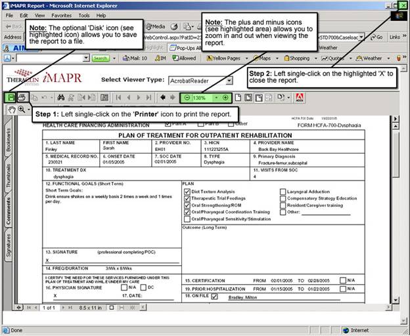410x336 pixels.
Task: Toggle the Diet Texture Analysis checkbox
Action: point(188,192)
